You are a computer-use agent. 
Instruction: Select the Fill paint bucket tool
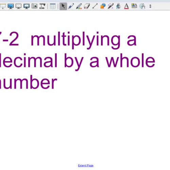click(119, 6)
